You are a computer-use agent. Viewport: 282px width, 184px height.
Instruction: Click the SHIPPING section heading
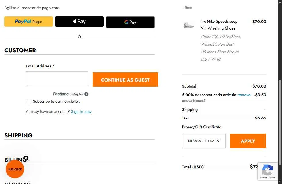coord(18,135)
